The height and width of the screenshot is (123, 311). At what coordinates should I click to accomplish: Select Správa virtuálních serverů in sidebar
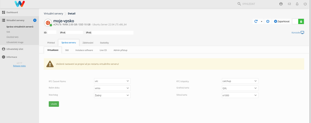[x=20, y=27]
